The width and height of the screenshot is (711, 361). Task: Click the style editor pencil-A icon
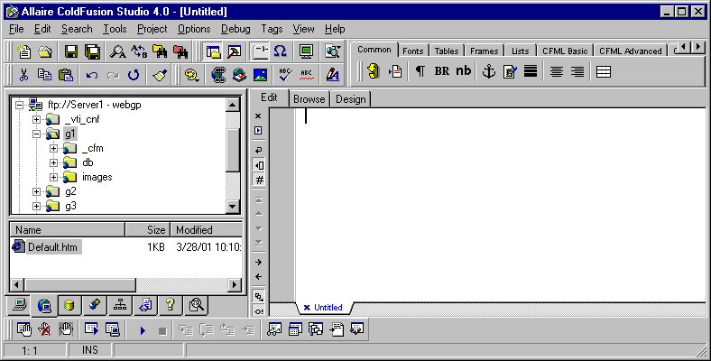click(x=332, y=75)
